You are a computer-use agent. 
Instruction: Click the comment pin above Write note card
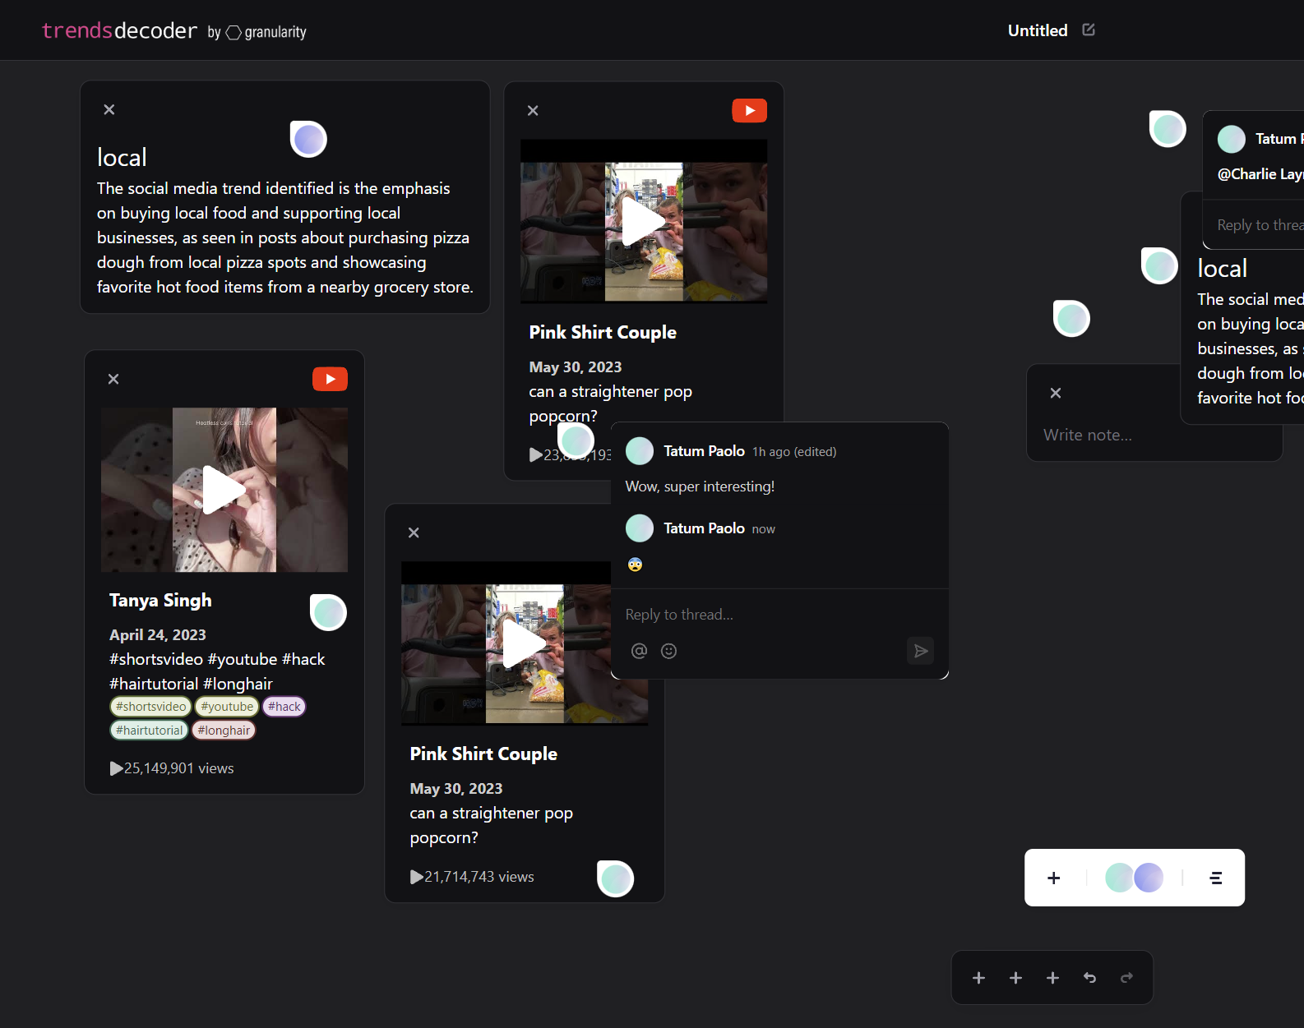click(1072, 318)
